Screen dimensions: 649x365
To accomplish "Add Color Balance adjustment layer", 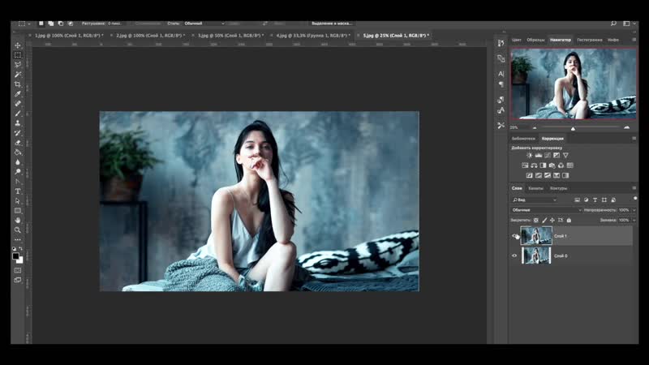I will pyautogui.click(x=534, y=165).
